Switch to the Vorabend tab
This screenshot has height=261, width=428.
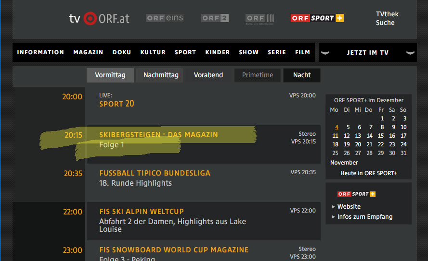208,75
